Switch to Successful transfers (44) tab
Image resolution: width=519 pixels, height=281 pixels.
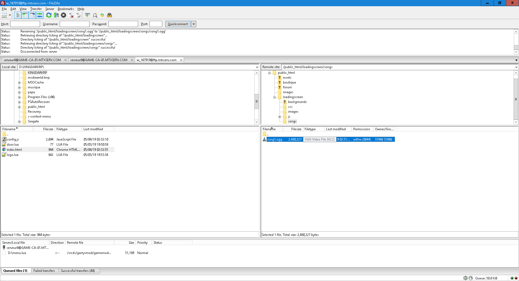pyautogui.click(x=78, y=271)
